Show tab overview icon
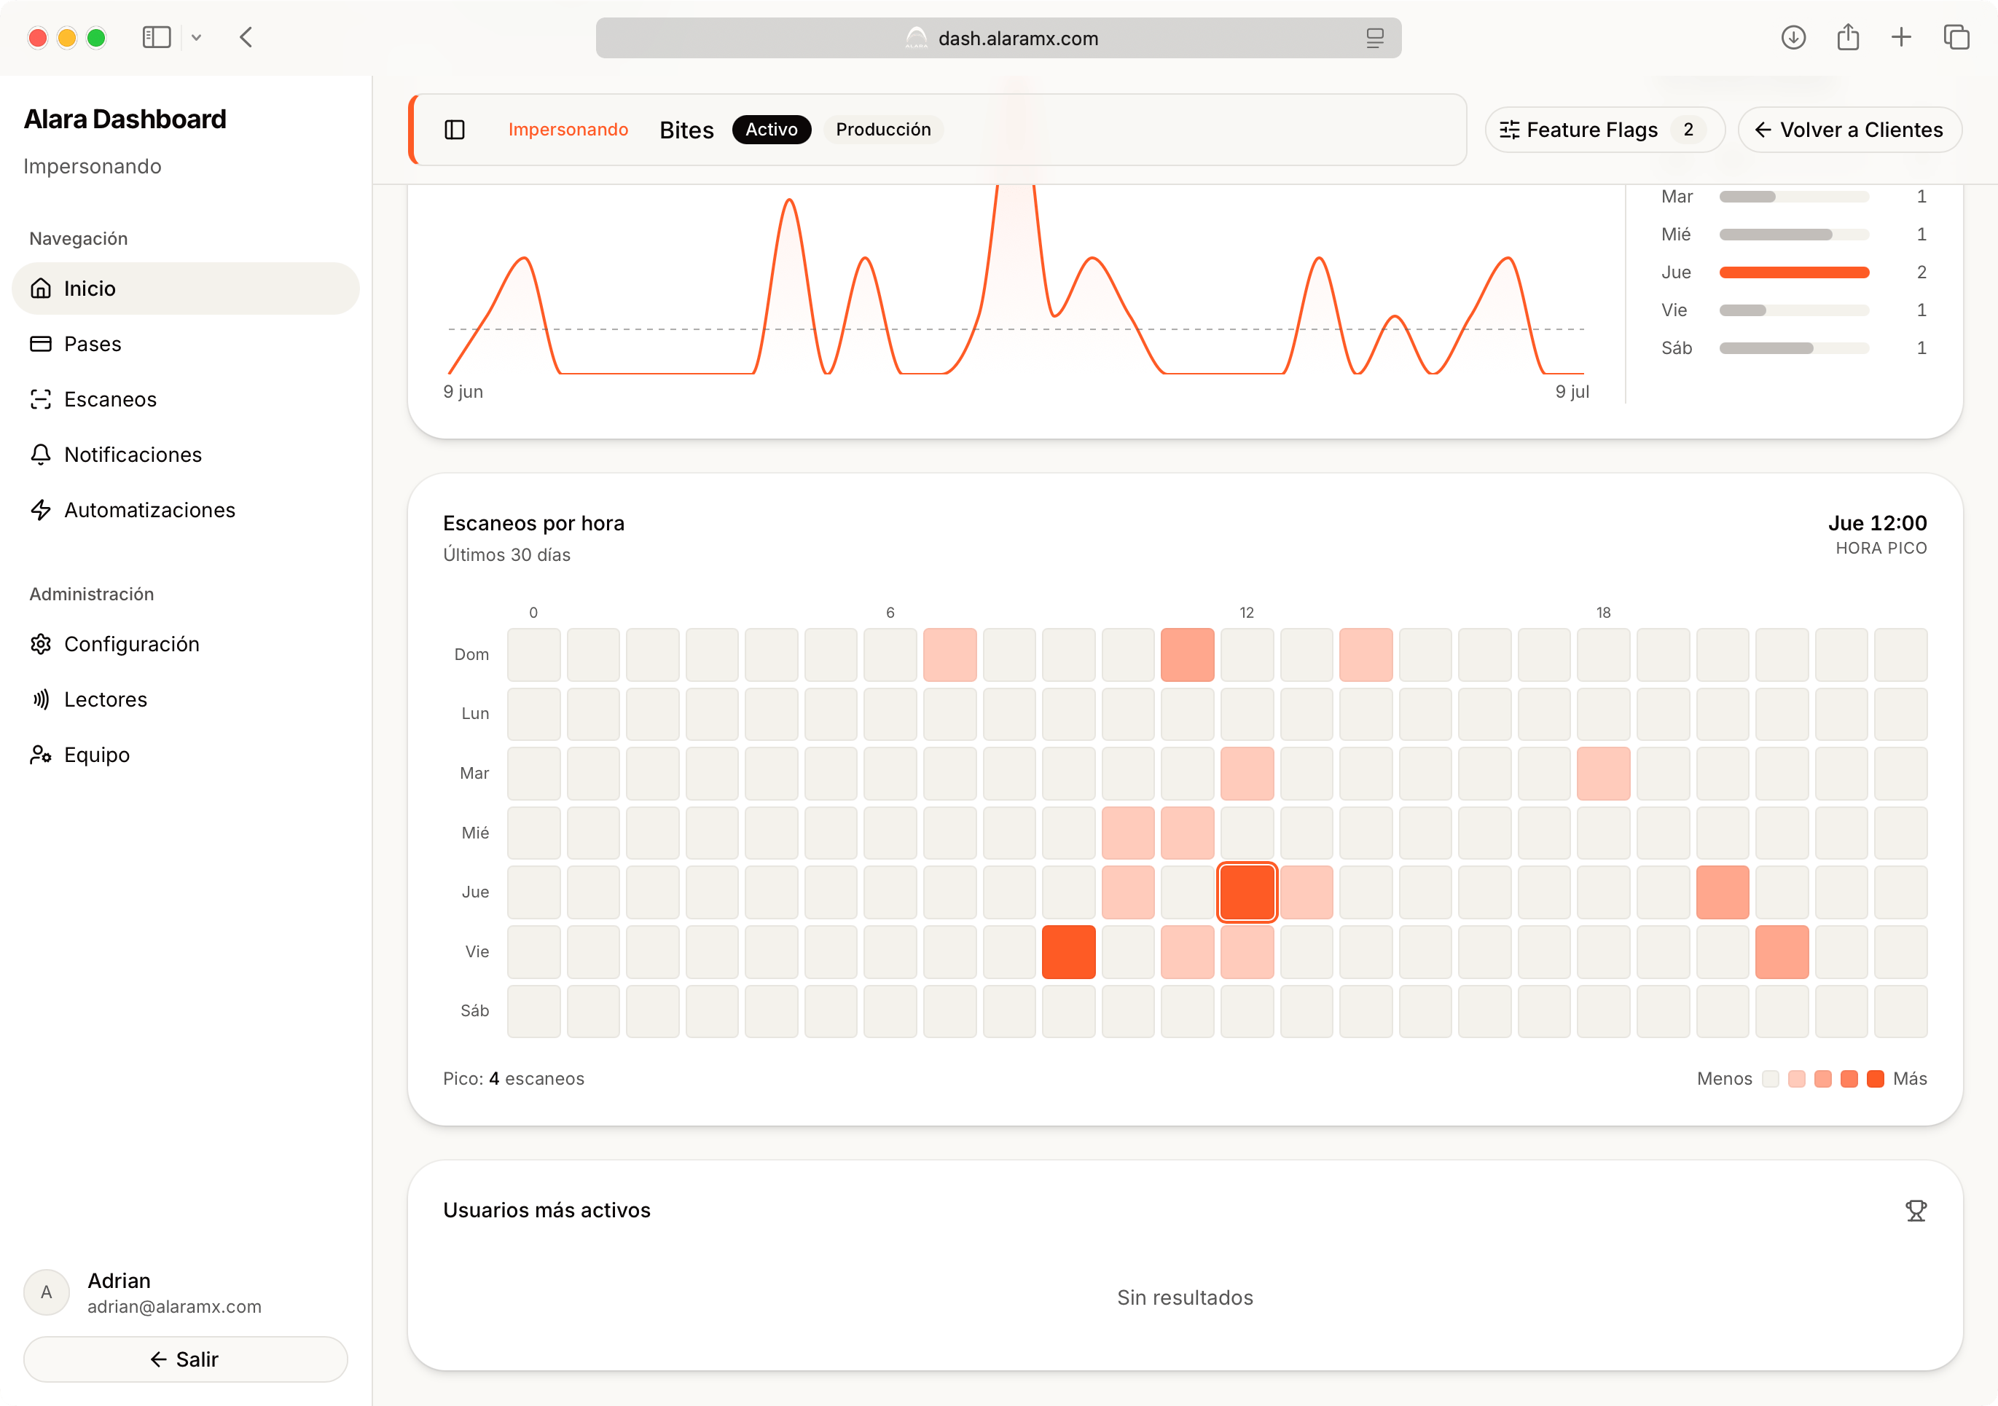The height and width of the screenshot is (1406, 1998). pos(1956,37)
